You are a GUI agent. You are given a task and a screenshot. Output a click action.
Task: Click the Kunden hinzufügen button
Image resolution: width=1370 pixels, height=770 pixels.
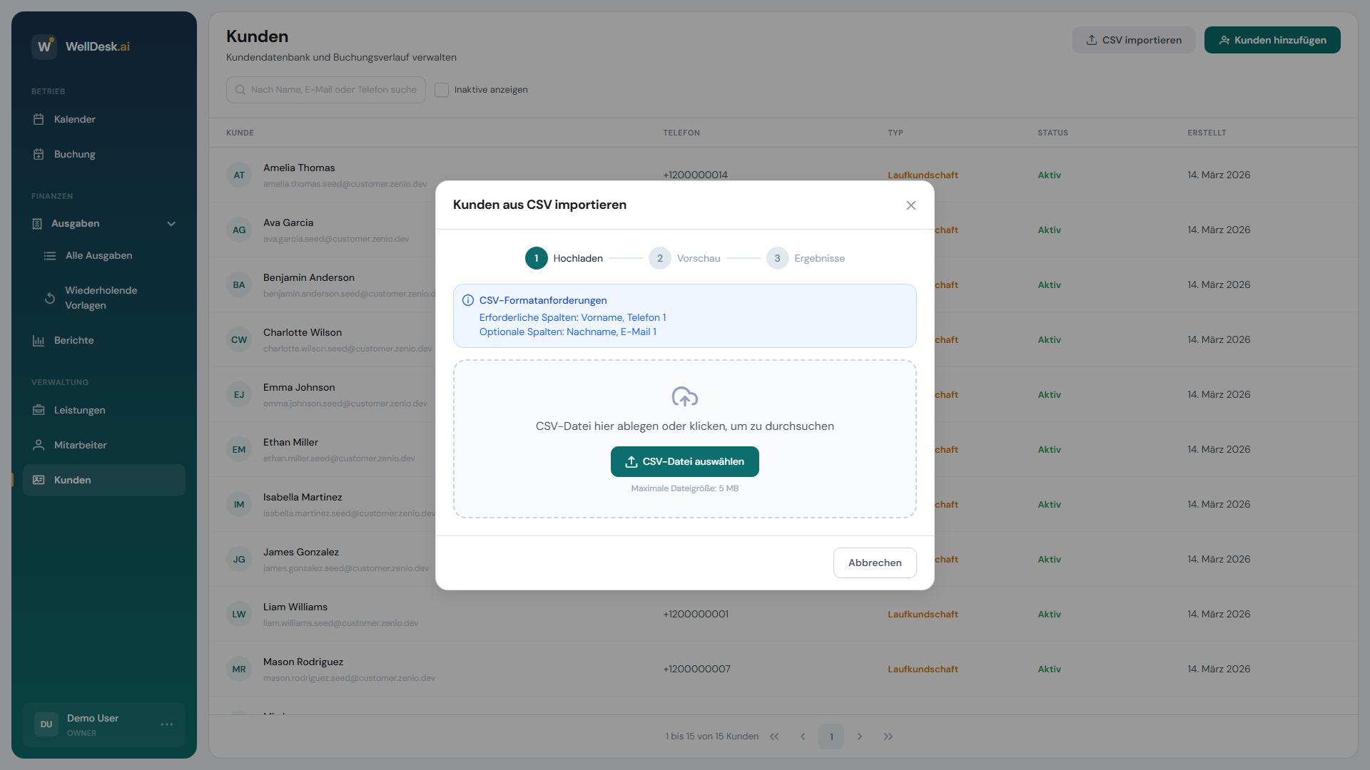(1272, 40)
